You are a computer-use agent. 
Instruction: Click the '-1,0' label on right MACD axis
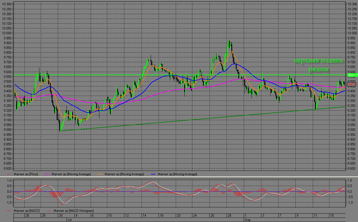(350, 202)
